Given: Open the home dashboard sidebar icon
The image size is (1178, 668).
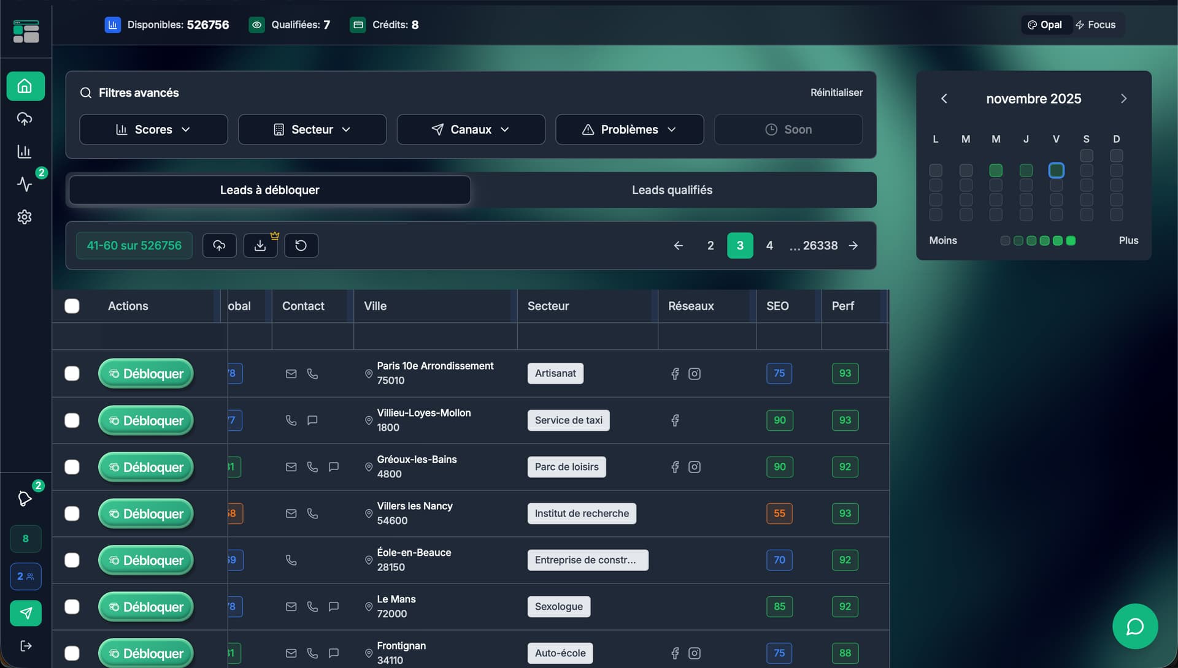Looking at the screenshot, I should tap(25, 86).
